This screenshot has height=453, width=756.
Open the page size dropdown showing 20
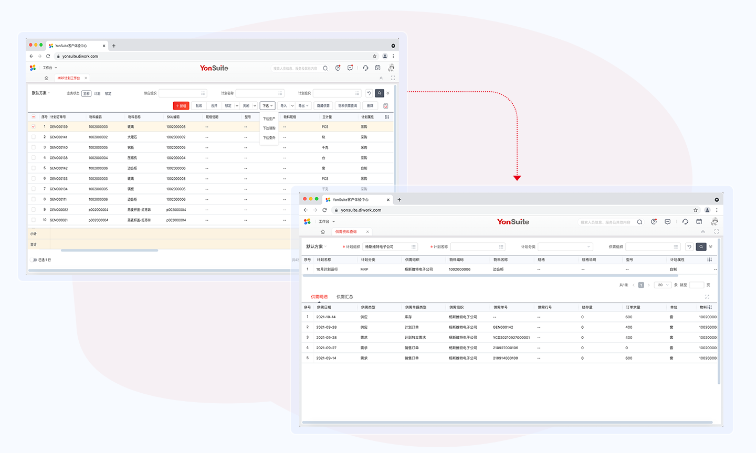tap(663, 285)
